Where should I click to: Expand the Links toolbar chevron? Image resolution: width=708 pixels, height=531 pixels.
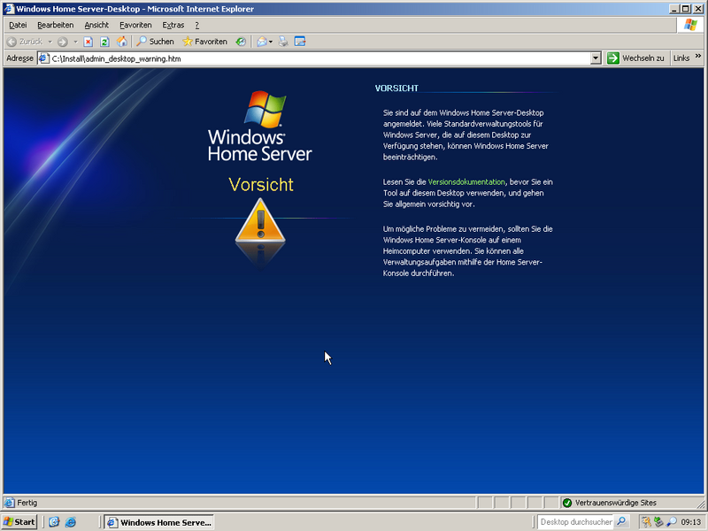698,58
